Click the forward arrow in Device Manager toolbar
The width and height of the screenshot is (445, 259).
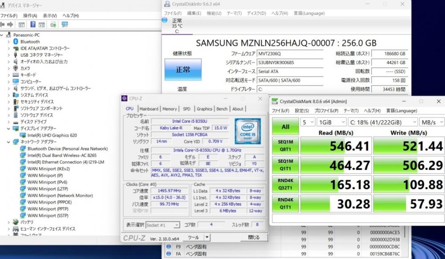(10, 24)
